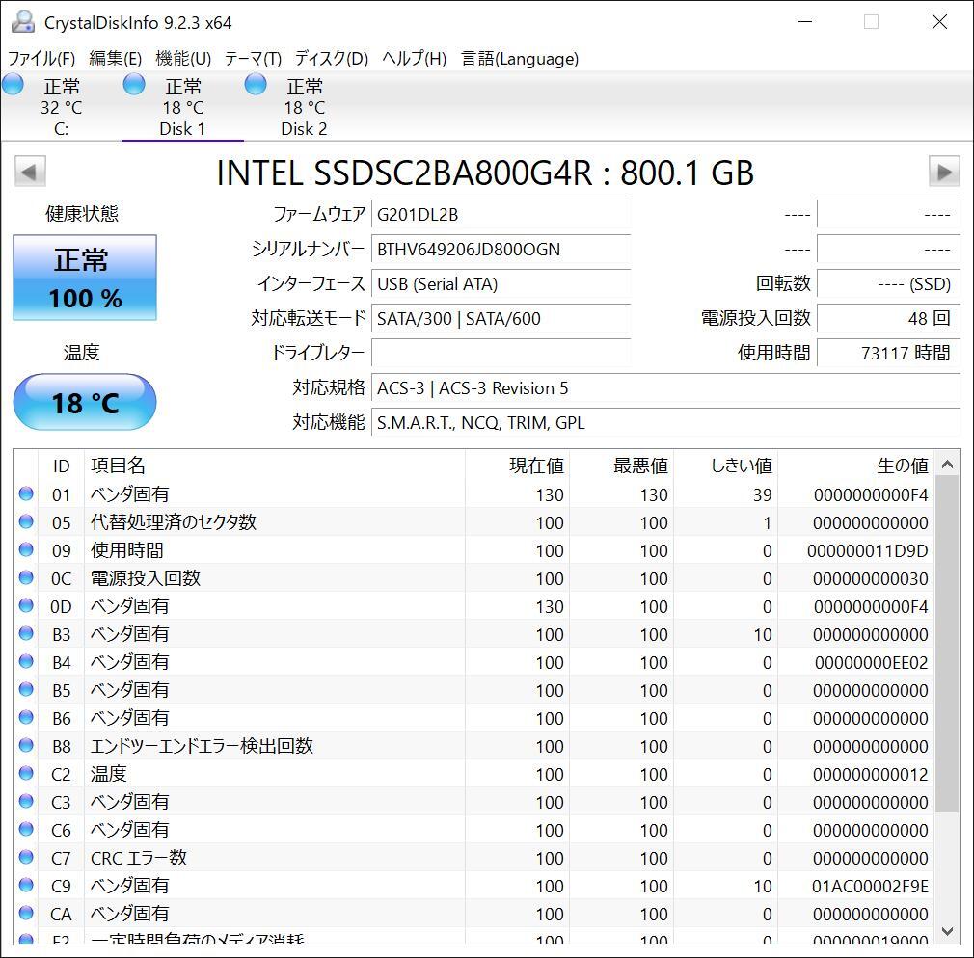
Task: Open the ファイル(F) menu
Action: click(41, 59)
